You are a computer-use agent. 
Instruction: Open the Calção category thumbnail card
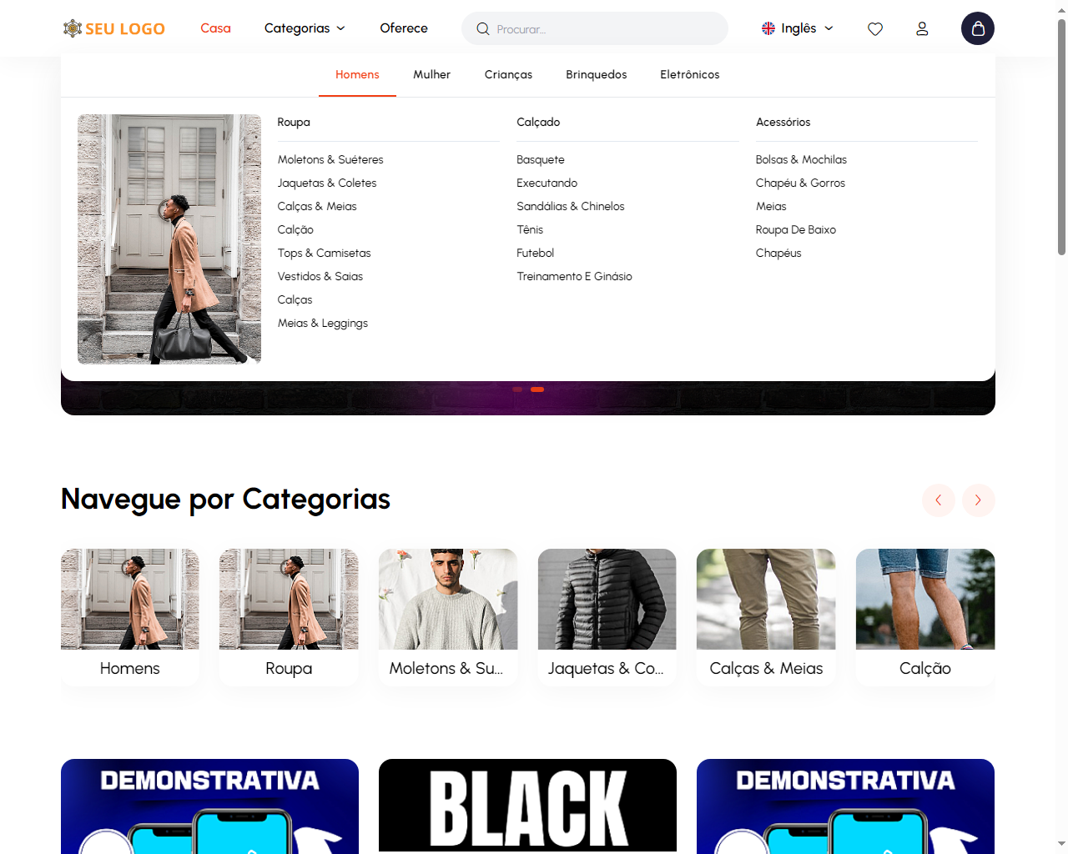pyautogui.click(x=924, y=616)
